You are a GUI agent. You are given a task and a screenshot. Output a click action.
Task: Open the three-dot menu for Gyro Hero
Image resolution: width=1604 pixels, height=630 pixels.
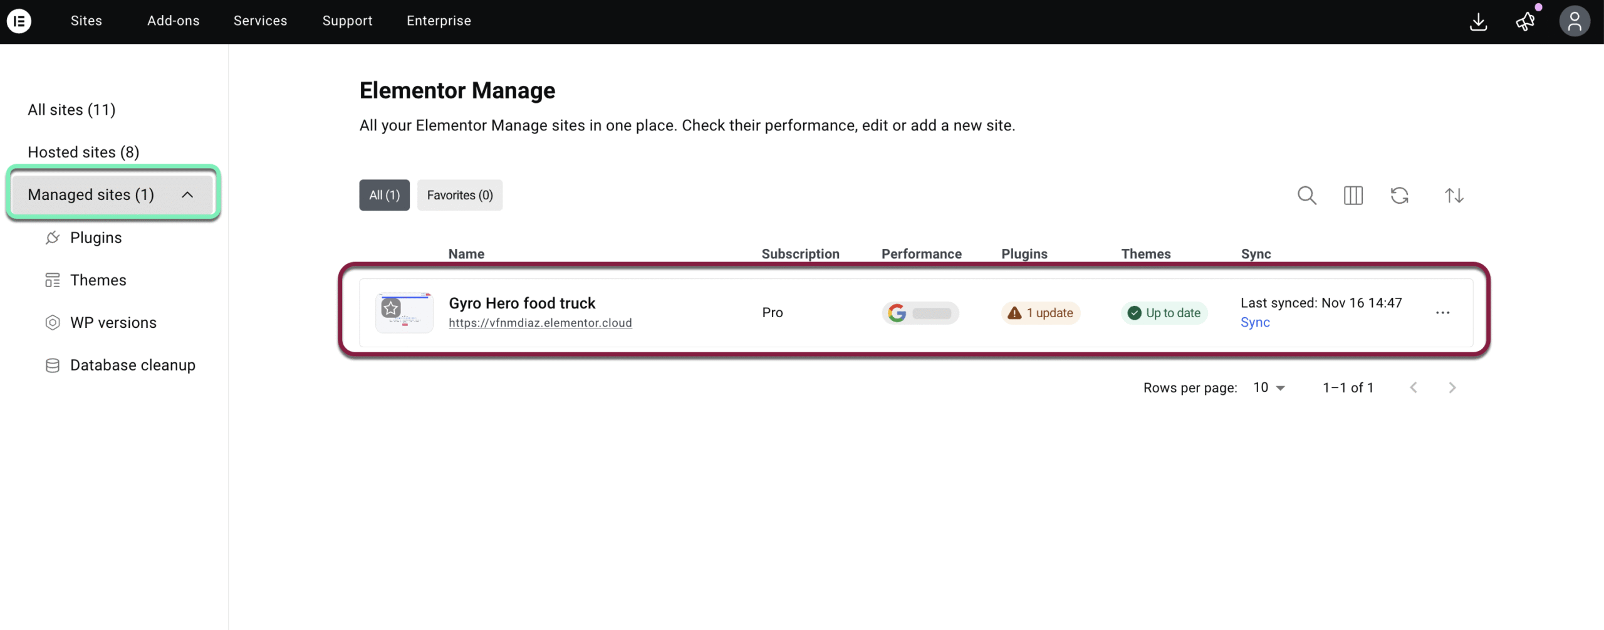[x=1442, y=313]
